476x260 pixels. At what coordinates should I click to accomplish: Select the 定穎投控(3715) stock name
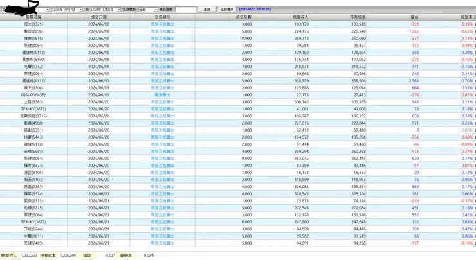coord(33,116)
